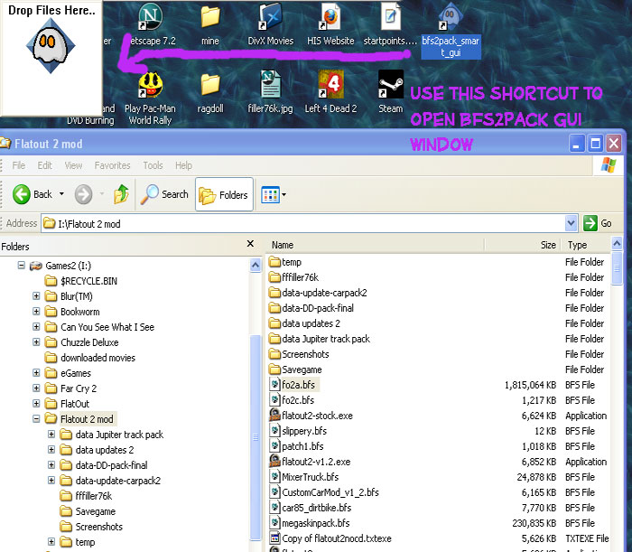Image resolution: width=632 pixels, height=552 pixels.
Task: Select the car85_dirtbike.bfs file
Action: point(311,507)
